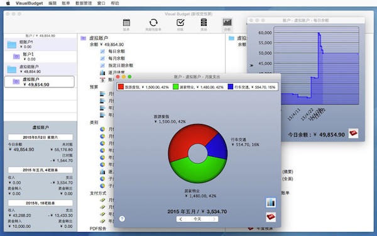Click the yearly 收入 amount ¥43,288.20
Image resolution: width=377 pixels, height=236 pixels.
pyautogui.click(x=19, y=215)
